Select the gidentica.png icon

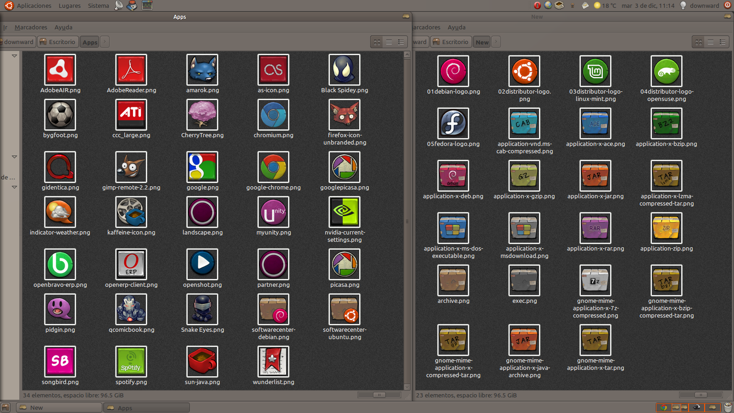pyautogui.click(x=60, y=167)
